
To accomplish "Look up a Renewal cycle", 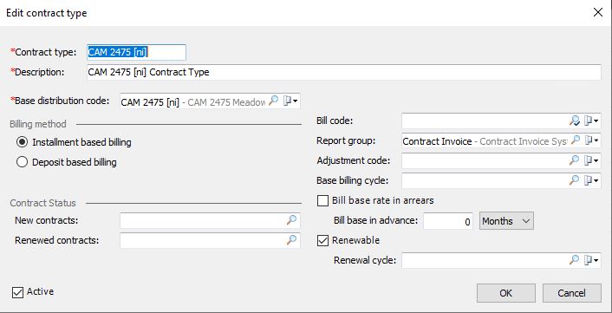I will pyautogui.click(x=574, y=260).
